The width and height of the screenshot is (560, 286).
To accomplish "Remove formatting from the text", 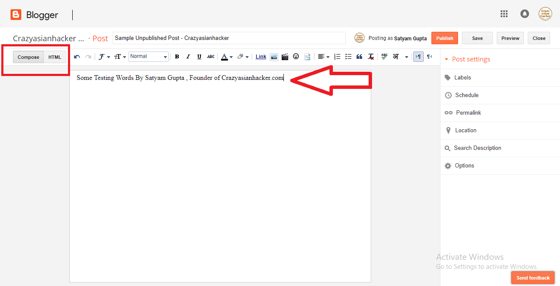I will 370,56.
